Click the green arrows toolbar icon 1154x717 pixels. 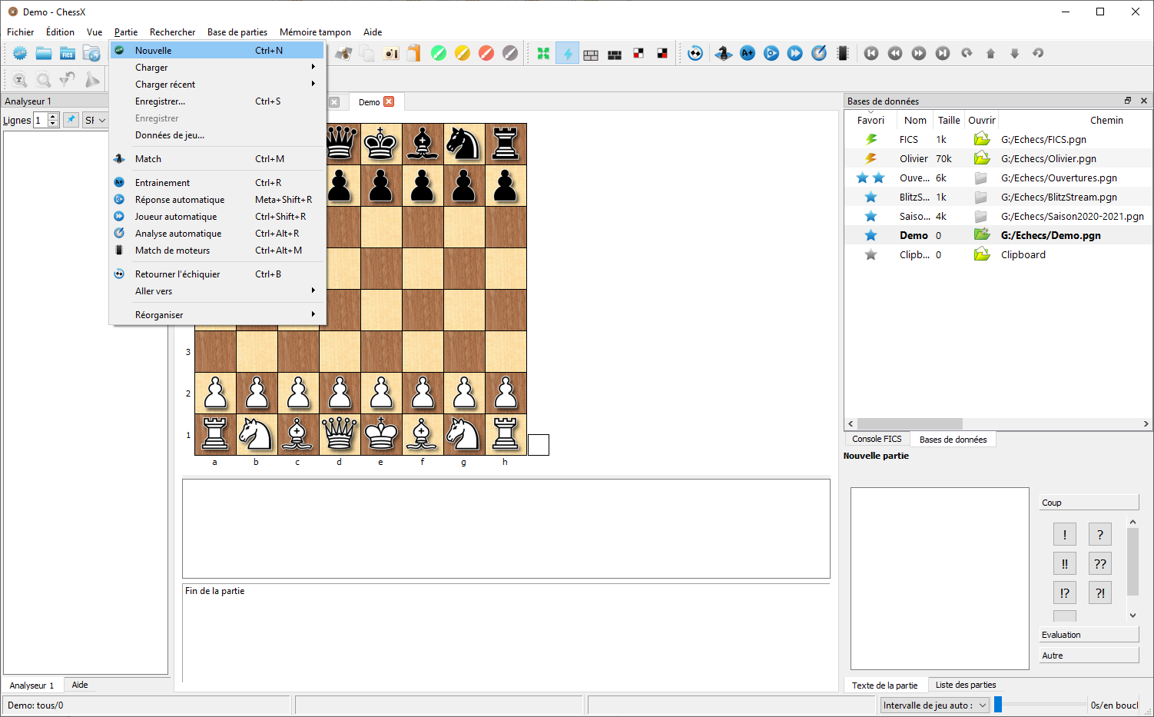click(x=543, y=54)
